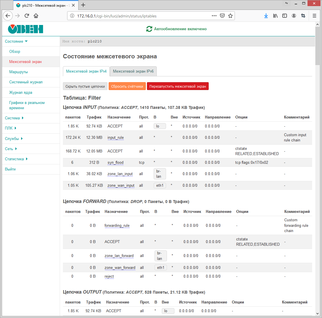Follow the 'zone_wan_input' chain link
The image size is (322, 318).
(121, 185)
